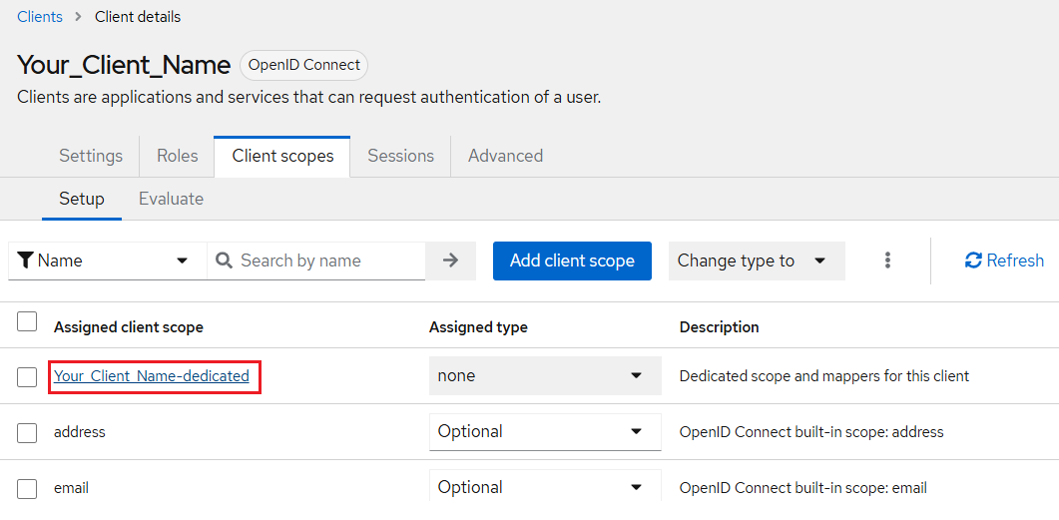Click the Add client scope button

(x=572, y=260)
